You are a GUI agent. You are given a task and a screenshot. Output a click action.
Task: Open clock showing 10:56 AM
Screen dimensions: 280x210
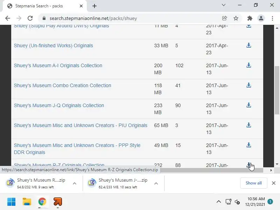pos(256,202)
